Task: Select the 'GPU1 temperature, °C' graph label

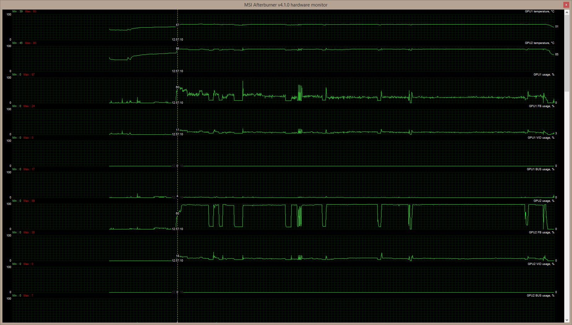Action: [540, 11]
